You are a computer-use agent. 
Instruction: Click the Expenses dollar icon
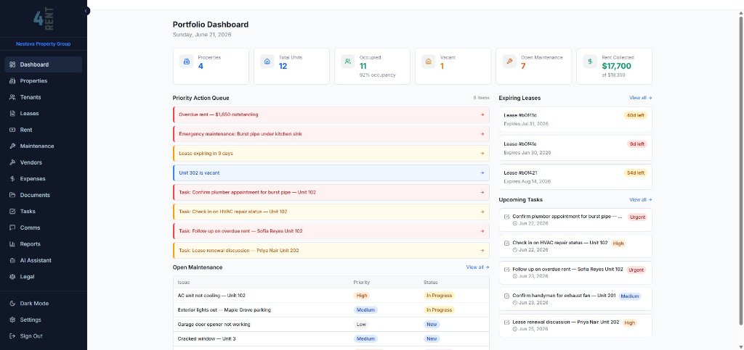click(12, 179)
